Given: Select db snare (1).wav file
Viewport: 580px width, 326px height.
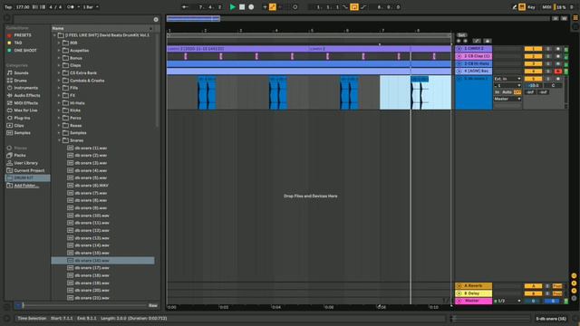Looking at the screenshot, I should [x=91, y=148].
